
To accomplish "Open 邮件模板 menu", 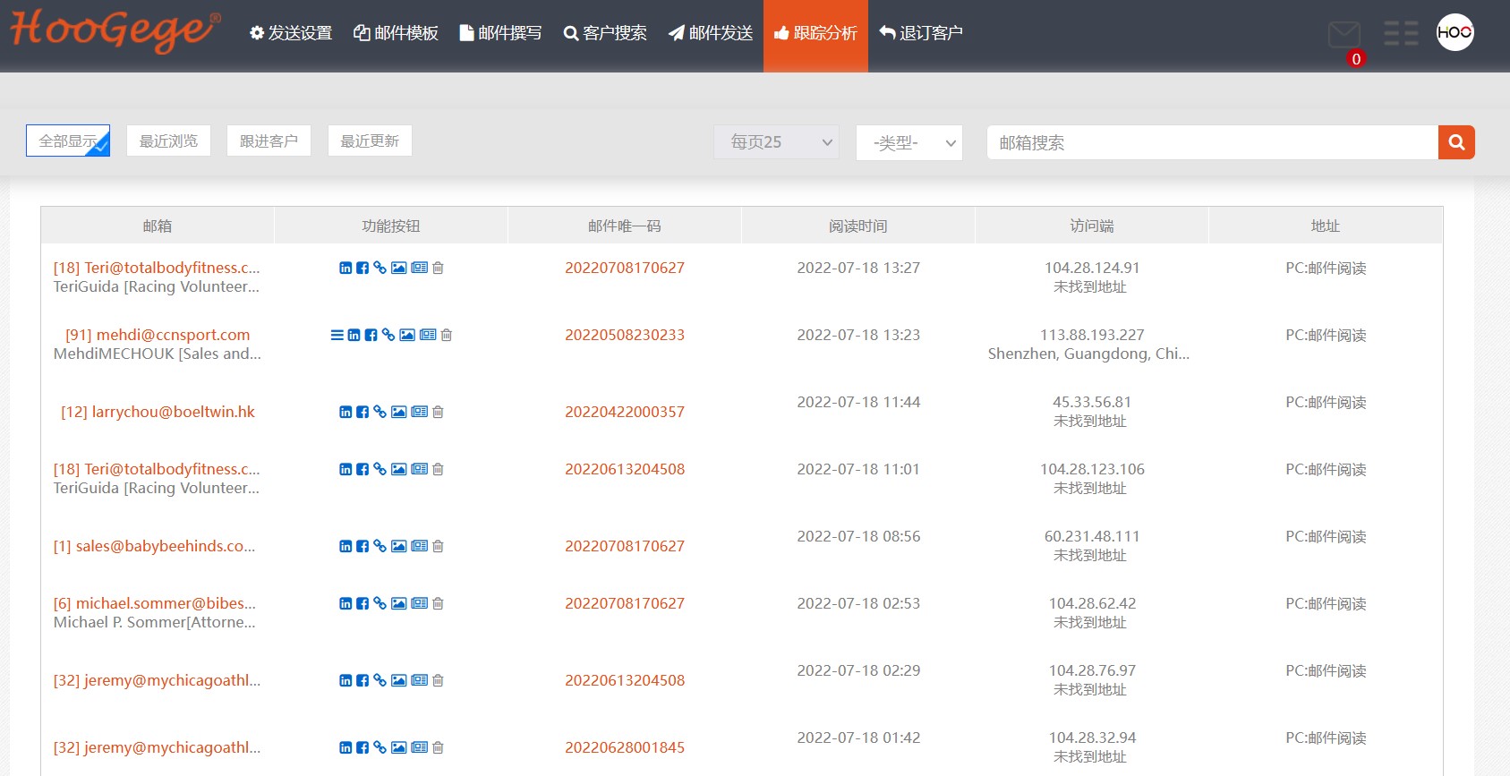I will [x=397, y=33].
